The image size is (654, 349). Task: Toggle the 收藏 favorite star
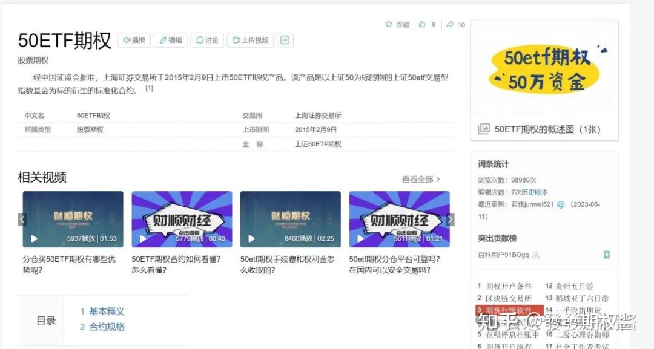pyautogui.click(x=389, y=24)
